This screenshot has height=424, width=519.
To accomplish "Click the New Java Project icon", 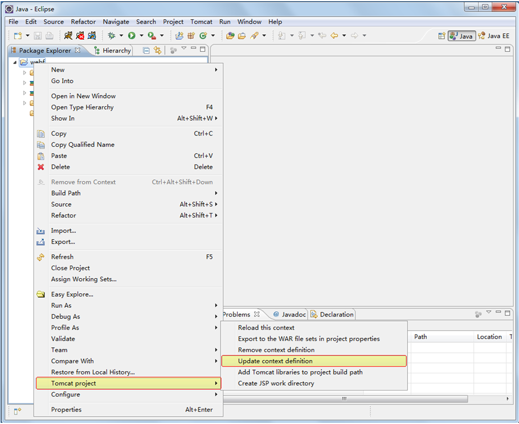I will pyautogui.click(x=179, y=35).
